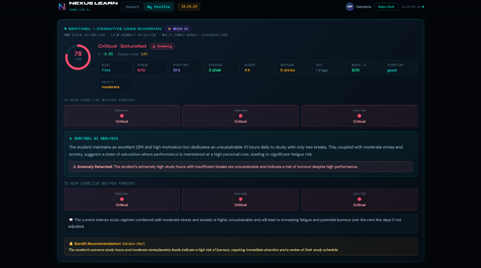
Task: Click the Rest 1 d ago value
Action: pos(322,70)
